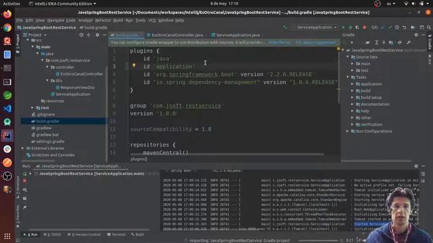Open the VCS menu
The height and width of the screenshot is (243, 433).
[x=152, y=20]
